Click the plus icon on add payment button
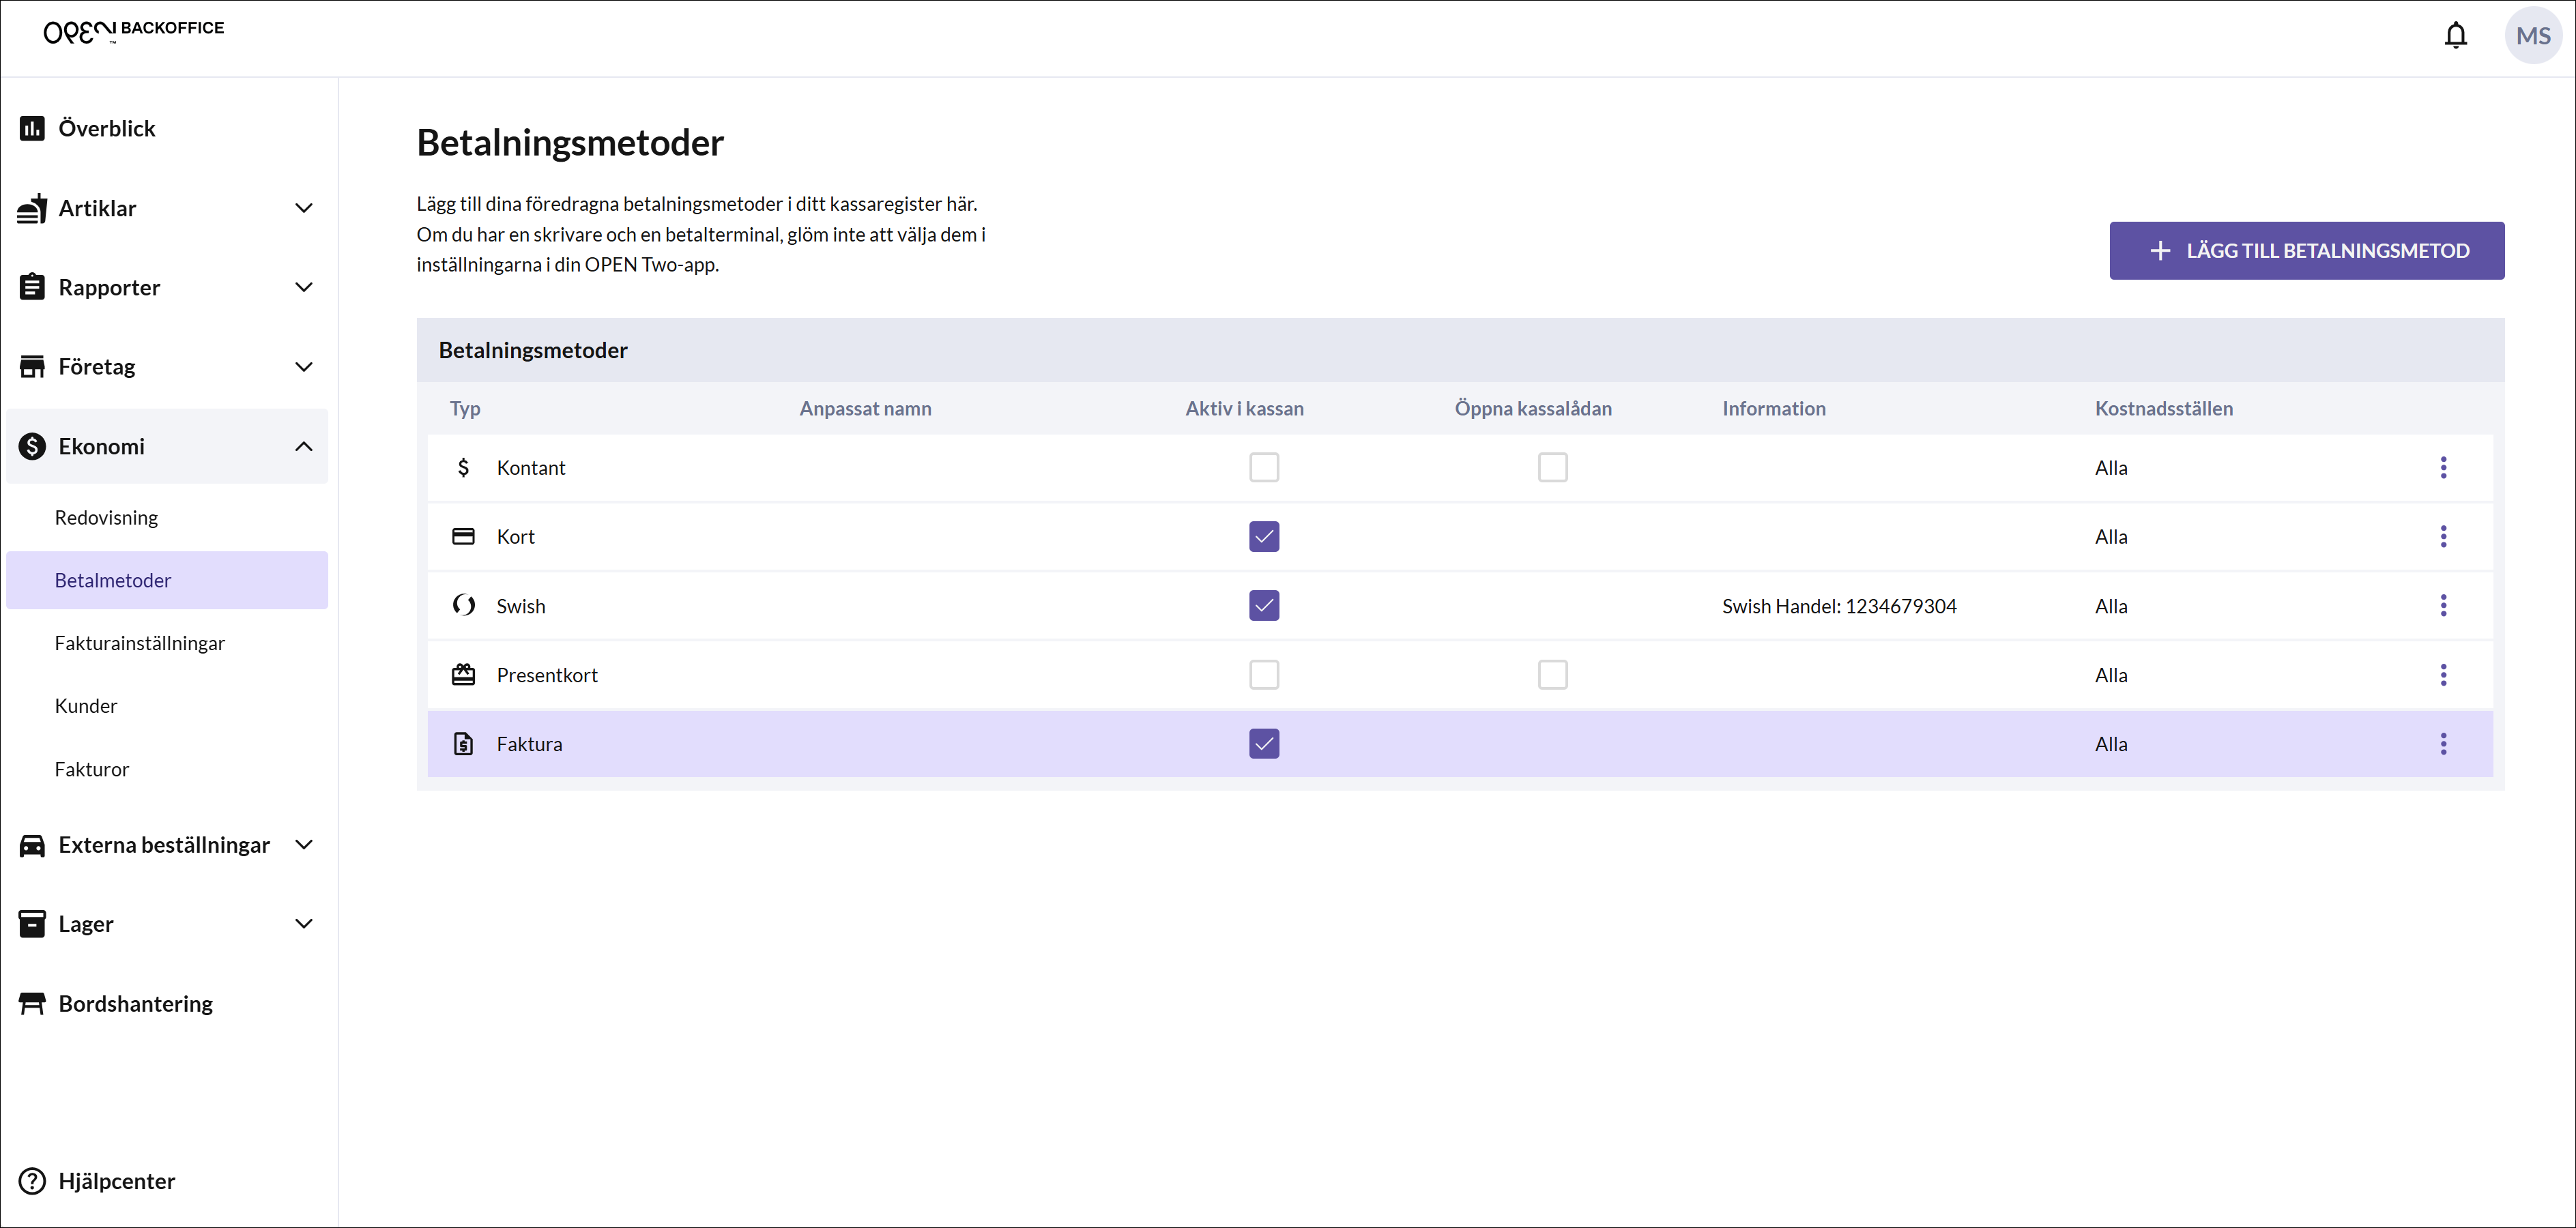The image size is (2576, 1228). tap(2159, 250)
